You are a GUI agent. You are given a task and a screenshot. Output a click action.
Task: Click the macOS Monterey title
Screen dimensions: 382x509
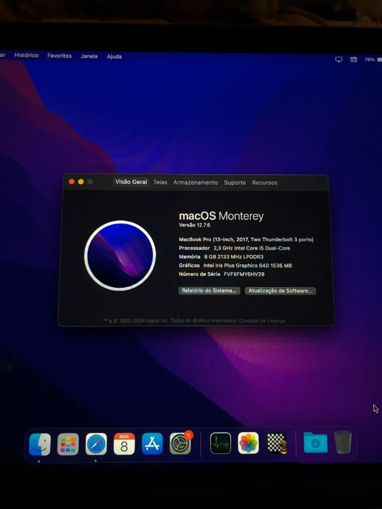(221, 216)
